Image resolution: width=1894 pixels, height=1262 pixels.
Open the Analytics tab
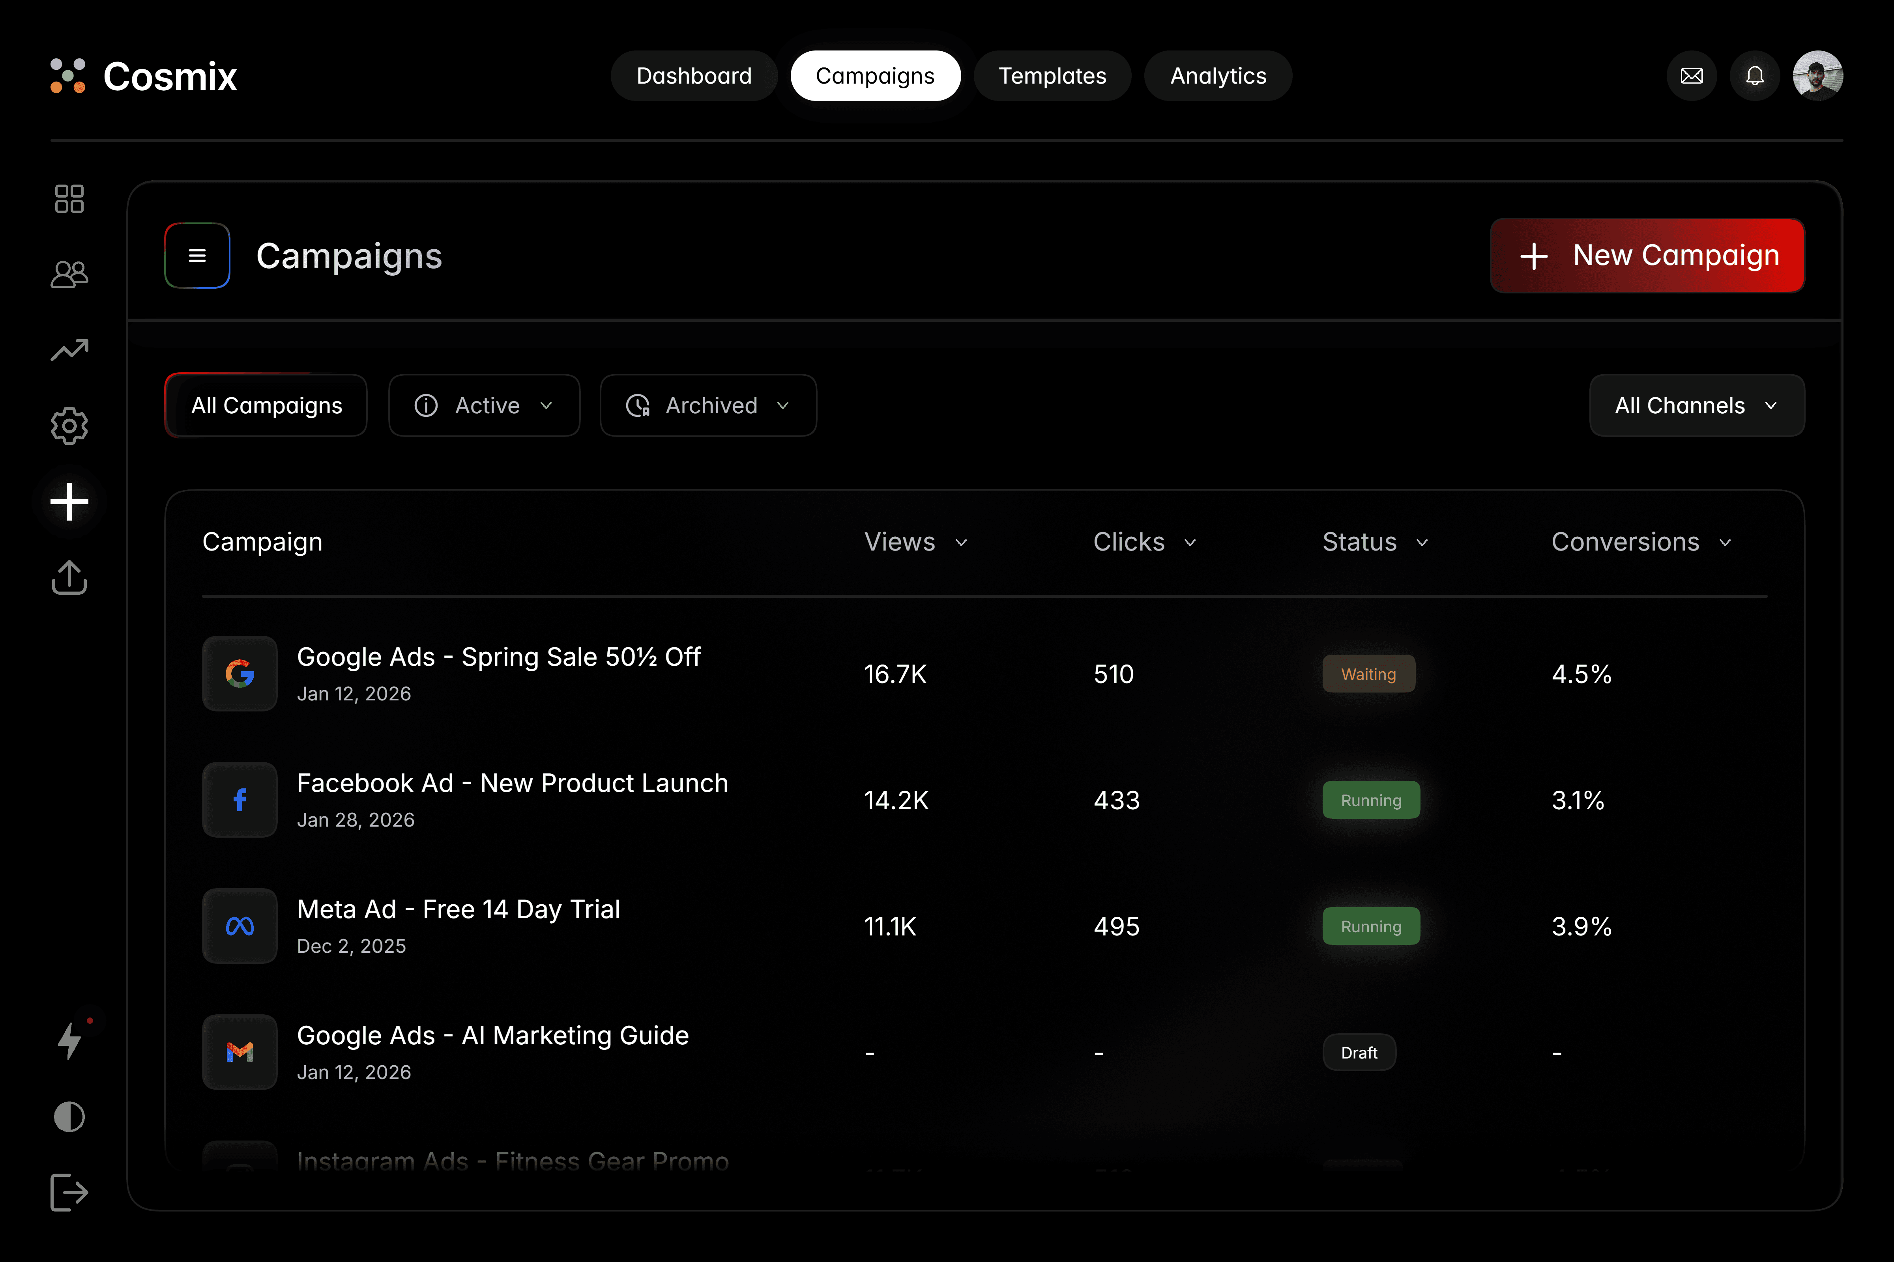pos(1218,76)
